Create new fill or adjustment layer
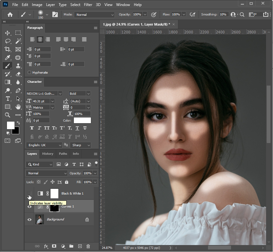 click(x=63, y=246)
